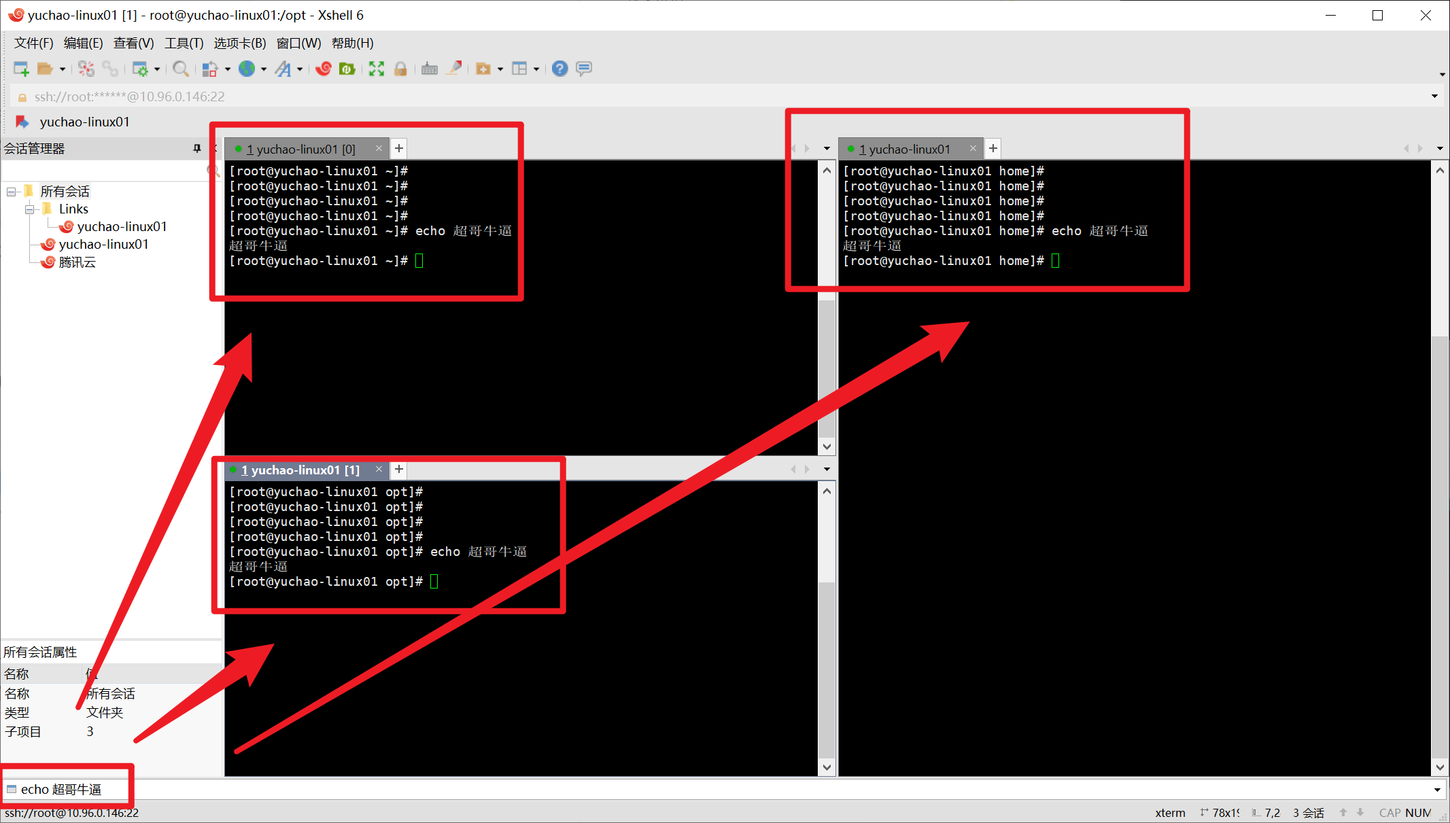Click the keyboard key mapping icon

[x=429, y=69]
